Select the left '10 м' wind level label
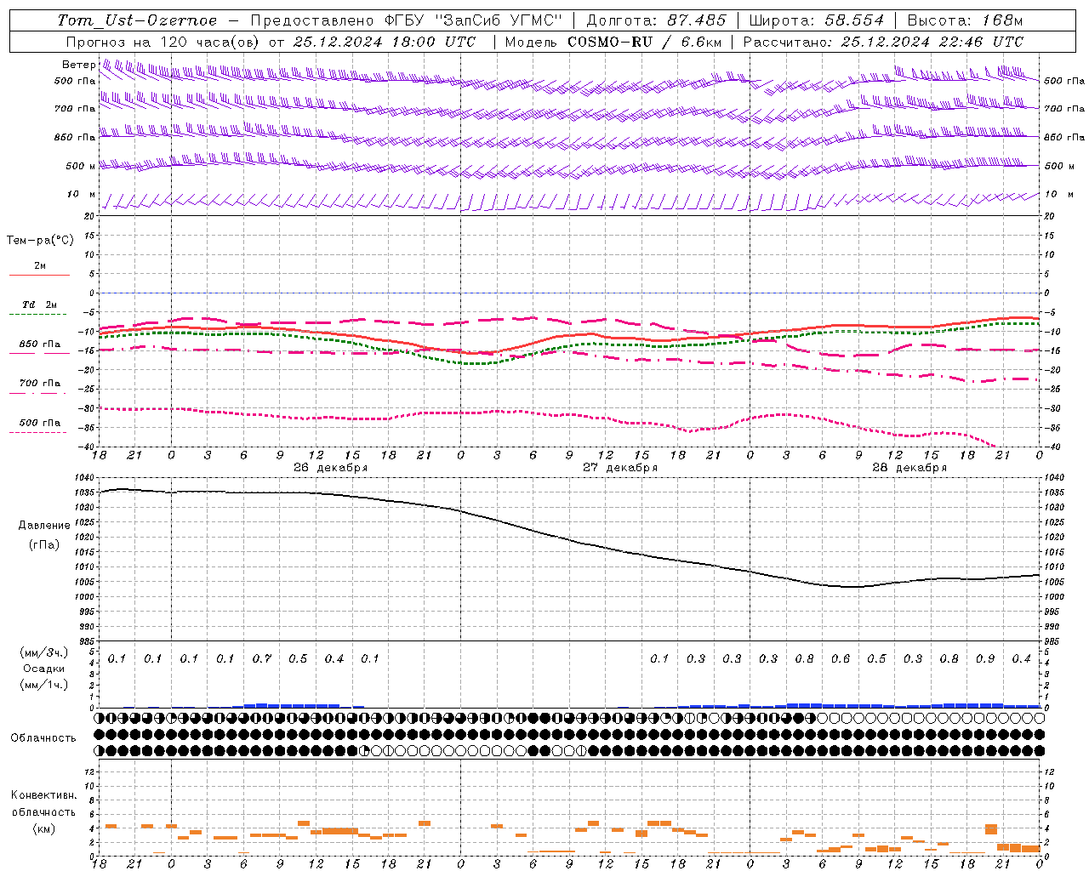The image size is (1089, 871). [x=81, y=194]
